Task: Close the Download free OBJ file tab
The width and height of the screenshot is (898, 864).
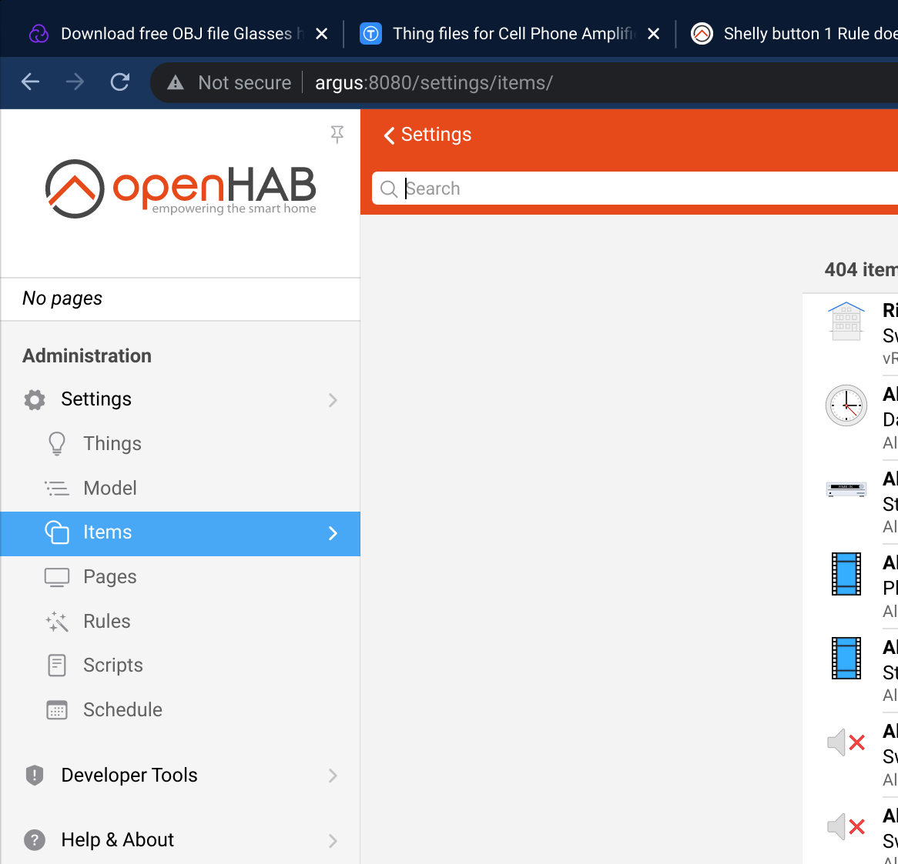Action: tap(322, 34)
